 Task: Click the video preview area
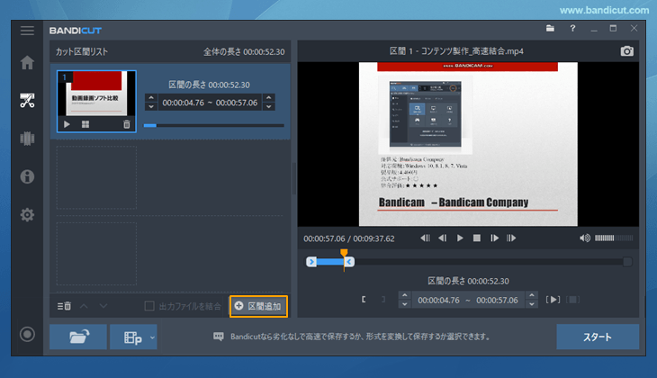click(x=468, y=144)
